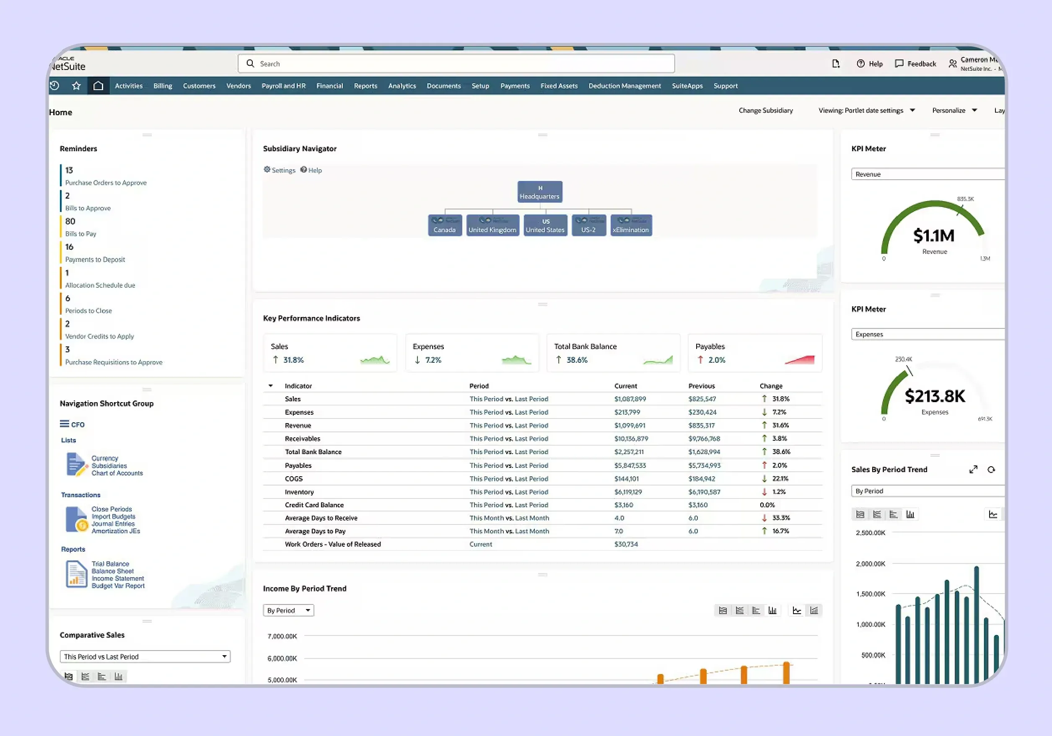Open the Trial Balance report link
The height and width of the screenshot is (736, 1052).
[110, 564]
